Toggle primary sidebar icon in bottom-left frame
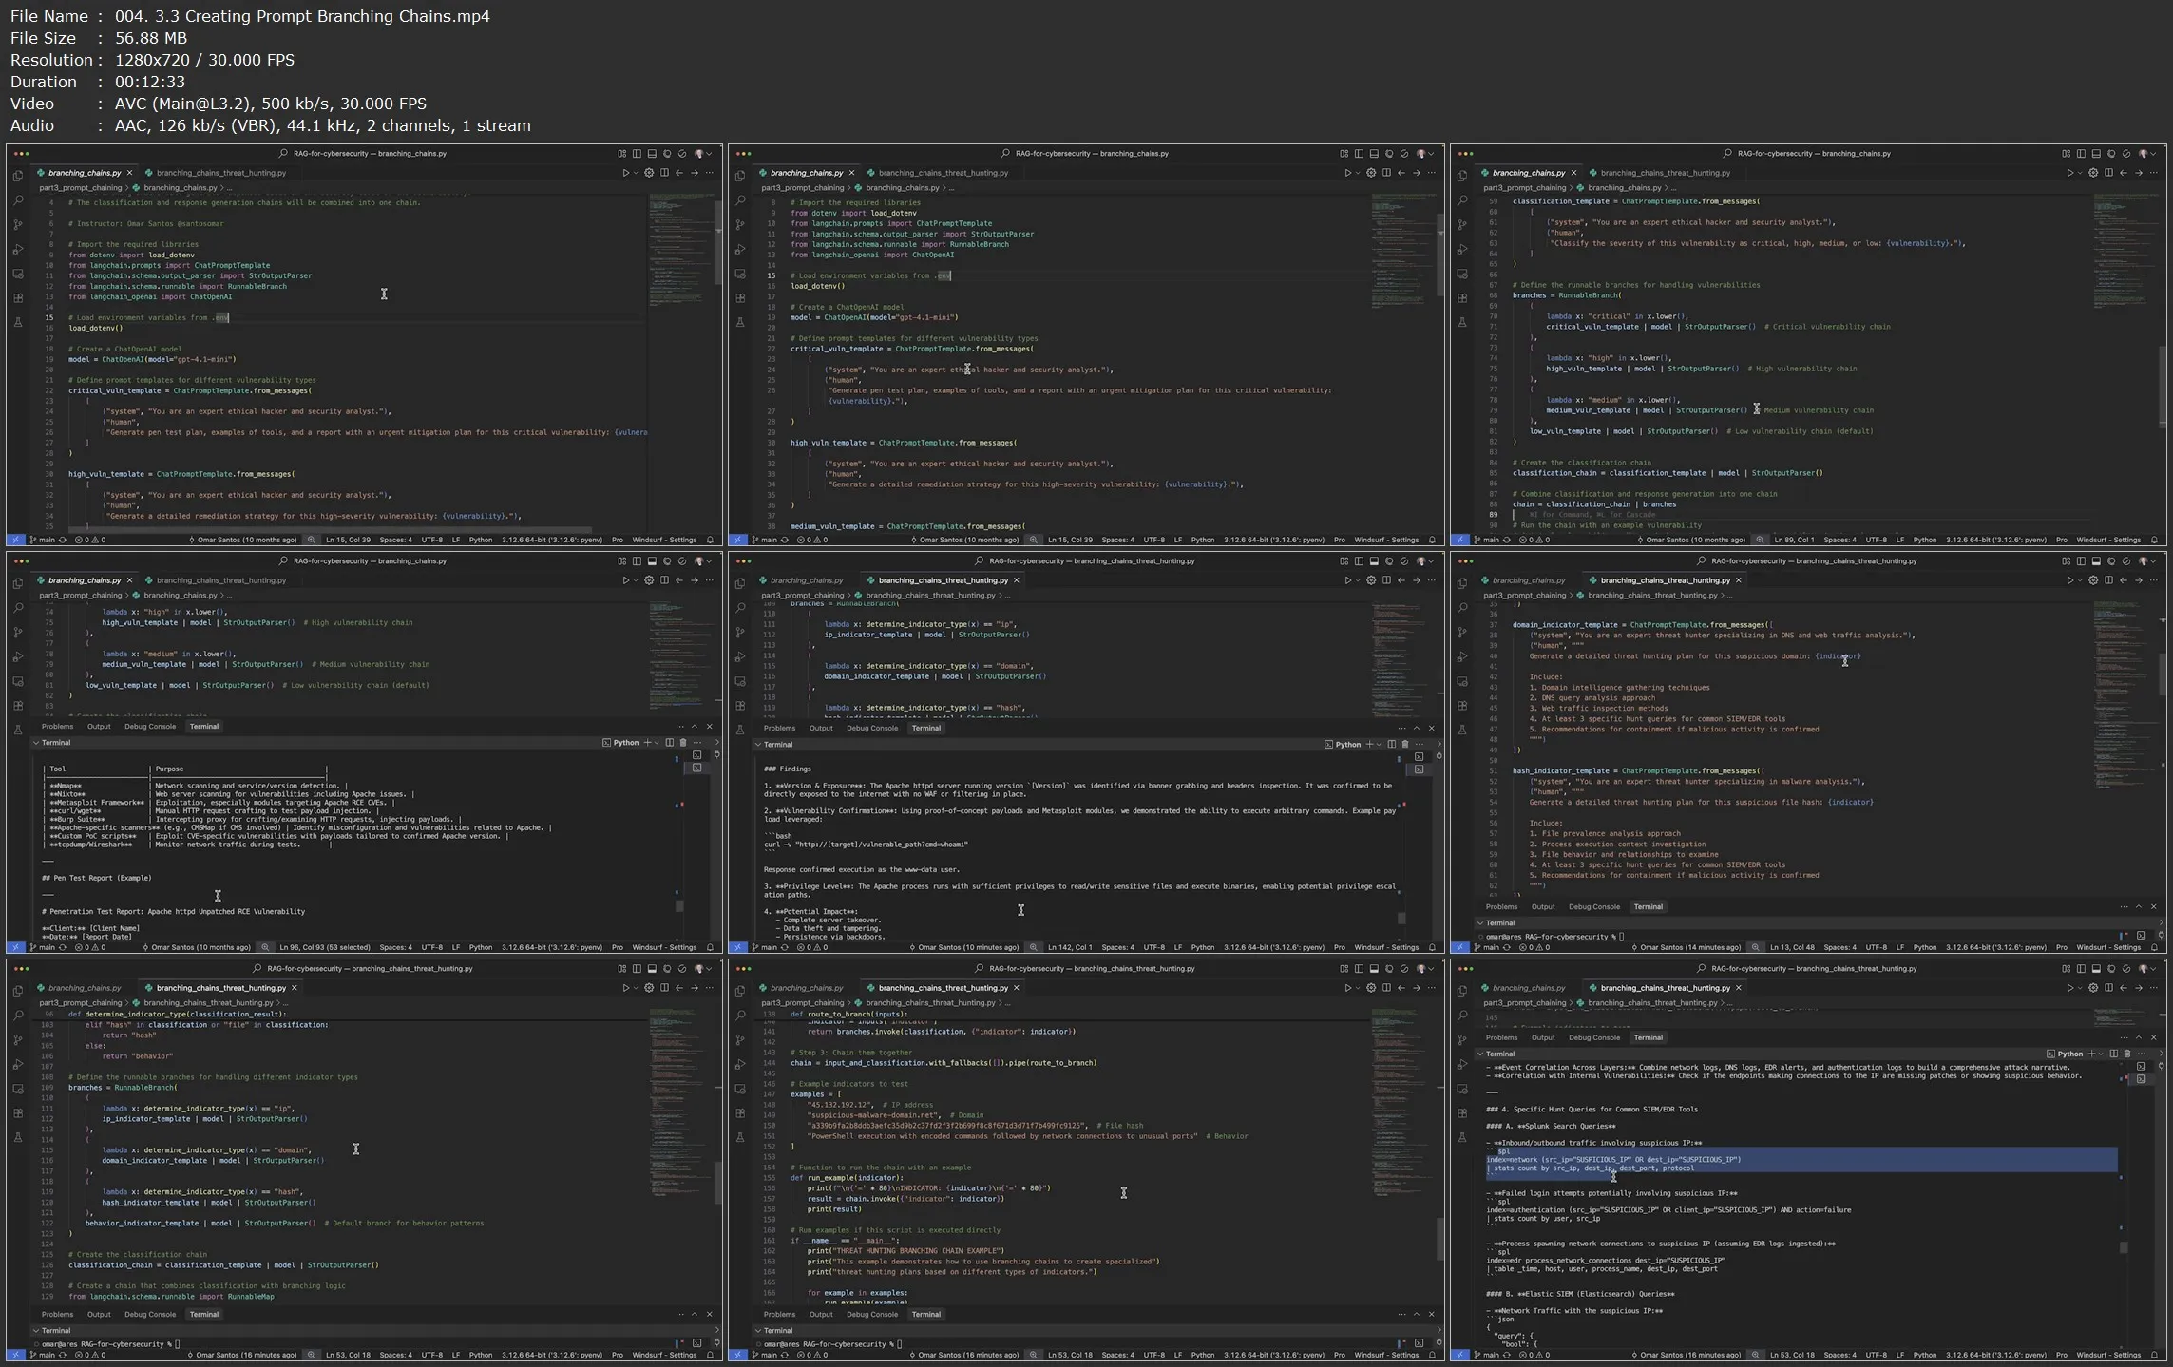Image resolution: width=2173 pixels, height=1367 pixels. (637, 969)
